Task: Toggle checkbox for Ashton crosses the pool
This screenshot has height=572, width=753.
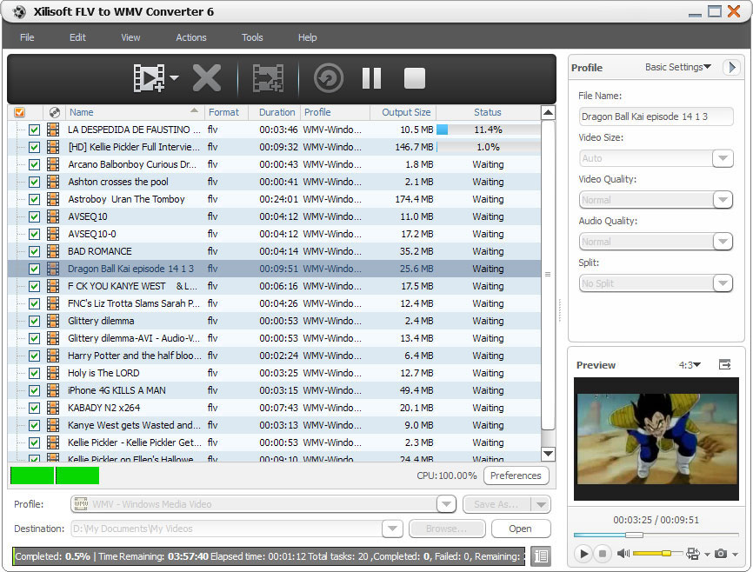Action: [34, 182]
